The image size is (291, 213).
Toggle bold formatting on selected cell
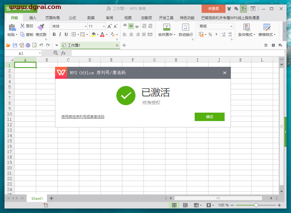54,34
